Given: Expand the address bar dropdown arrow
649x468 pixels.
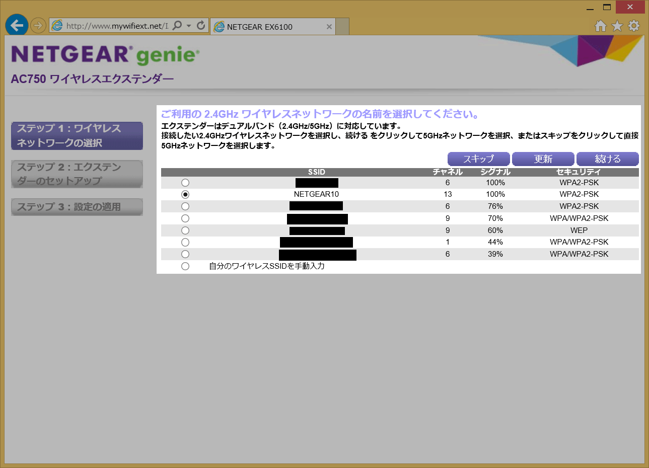Looking at the screenshot, I should tap(189, 26).
